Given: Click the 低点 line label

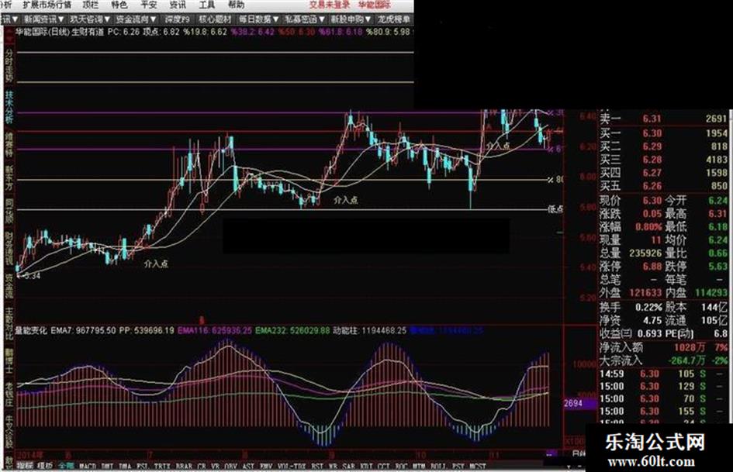Looking at the screenshot, I should tap(555, 209).
